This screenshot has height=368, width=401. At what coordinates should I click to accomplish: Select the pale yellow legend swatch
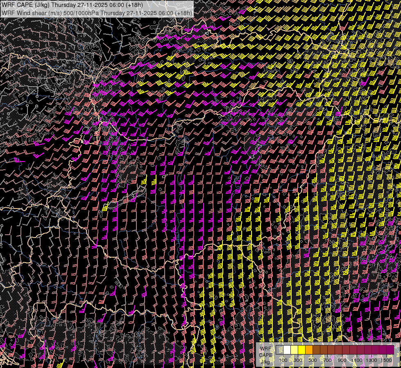coord(295,350)
